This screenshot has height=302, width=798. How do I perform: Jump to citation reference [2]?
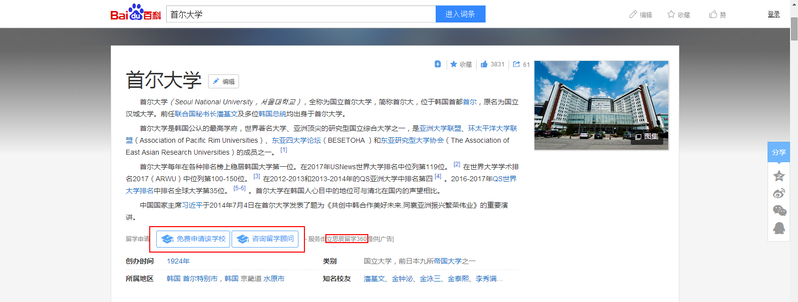click(457, 164)
